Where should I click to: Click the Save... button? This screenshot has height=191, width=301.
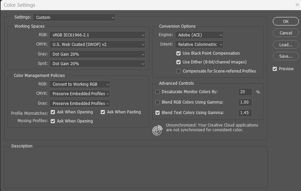point(286,56)
